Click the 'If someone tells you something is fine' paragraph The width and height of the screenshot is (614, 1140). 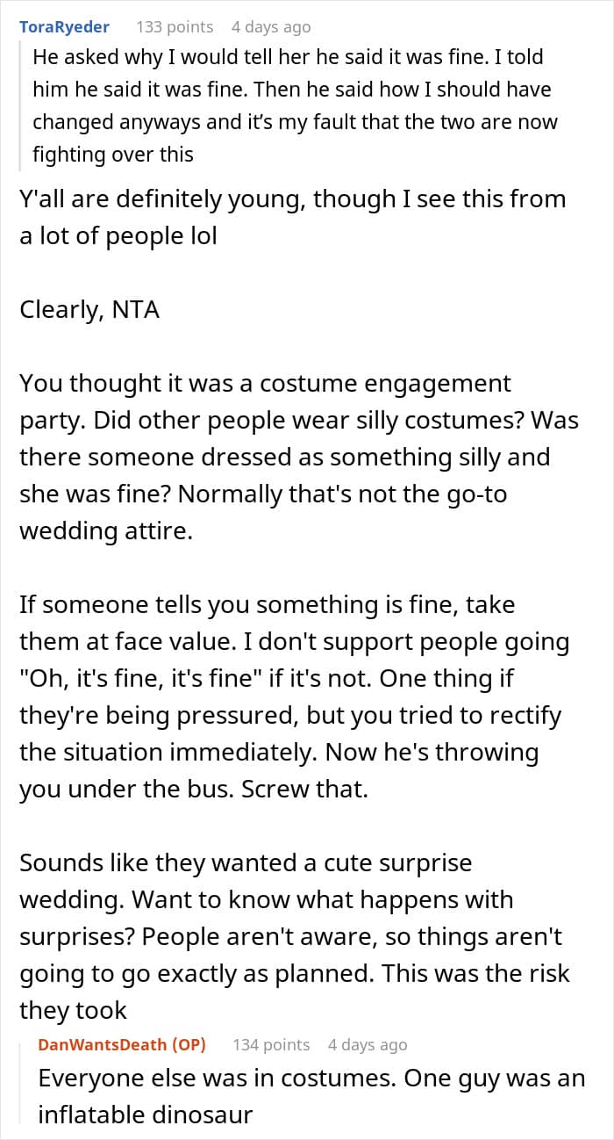[295, 696]
